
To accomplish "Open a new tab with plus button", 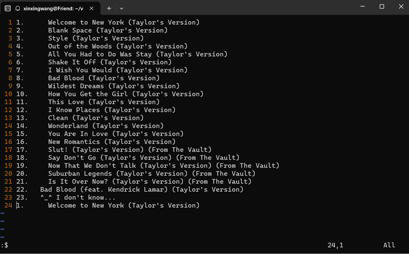I will tap(109, 8).
